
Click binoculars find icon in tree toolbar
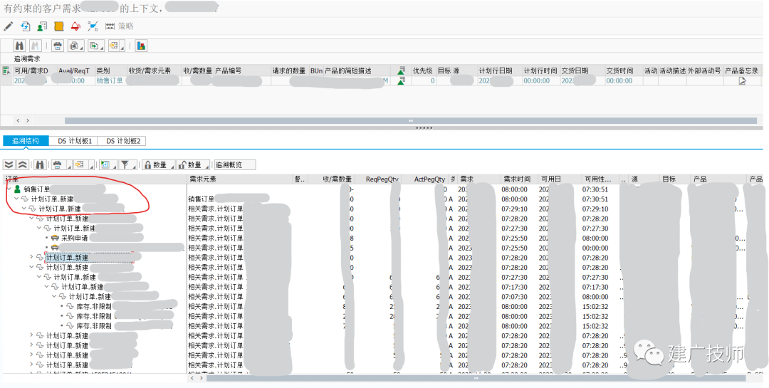click(x=40, y=165)
